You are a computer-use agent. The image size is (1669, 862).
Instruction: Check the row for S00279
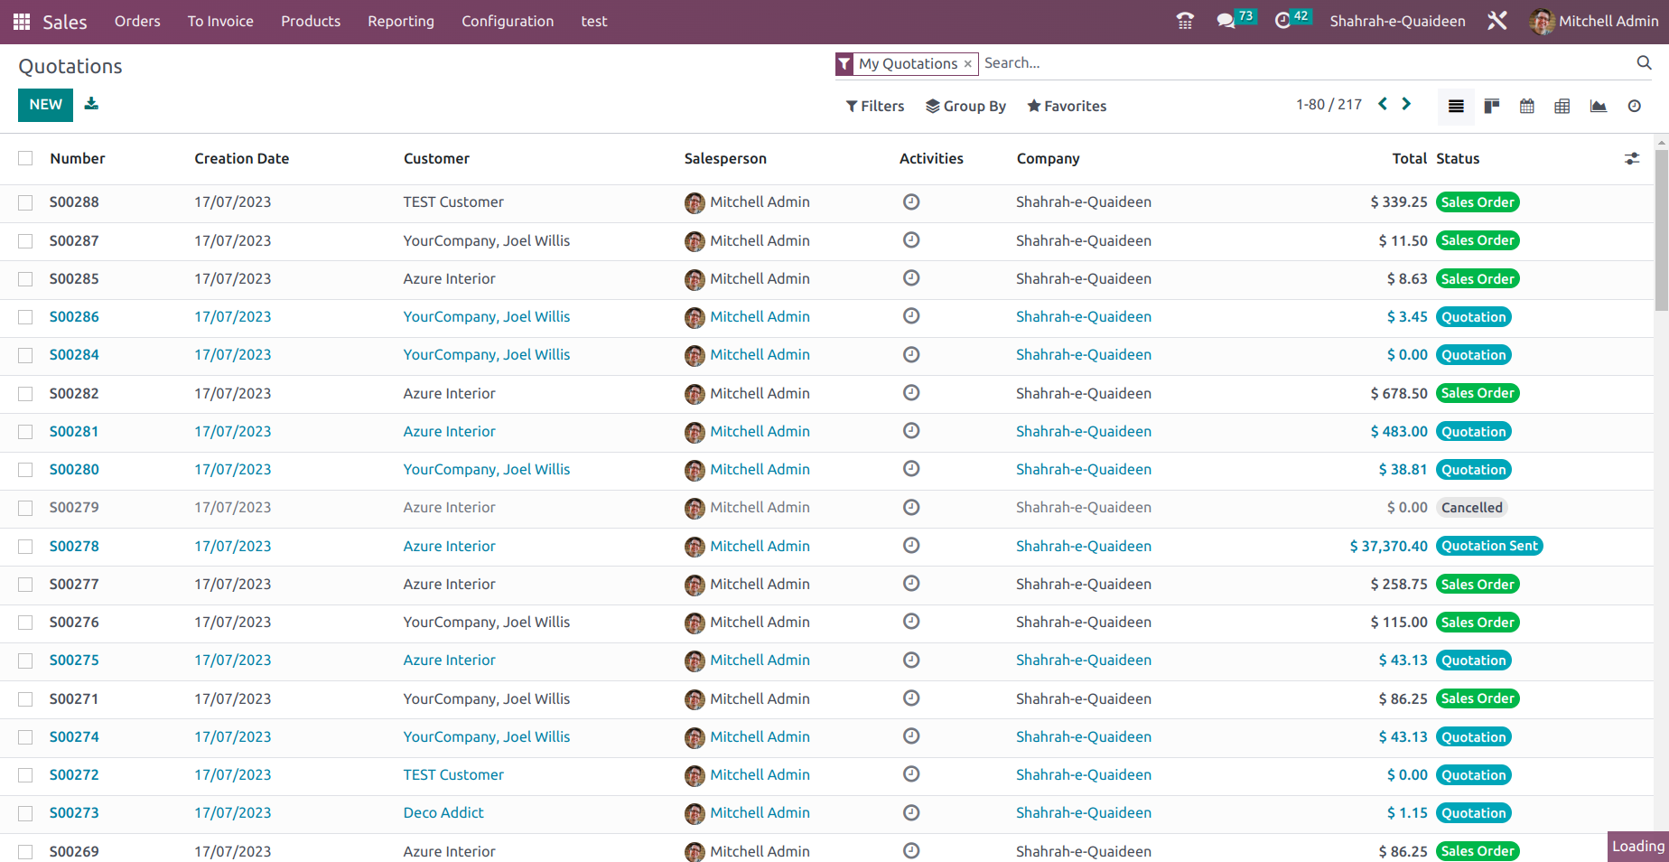coord(25,508)
